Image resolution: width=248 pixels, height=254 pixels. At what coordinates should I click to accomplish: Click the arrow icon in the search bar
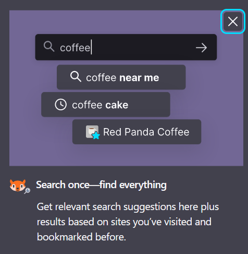point(201,48)
